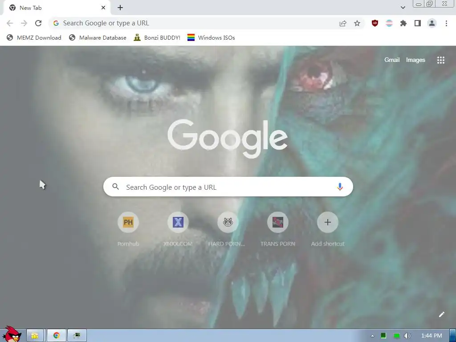Open Chrome's three-dot menu
Viewport: 456px width, 342px height.
coord(446,23)
